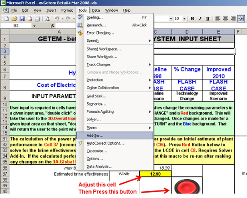Image resolution: width=247 pixels, height=198 pixels.
Task: Click the Select All corner box
Action: coord(5,32)
